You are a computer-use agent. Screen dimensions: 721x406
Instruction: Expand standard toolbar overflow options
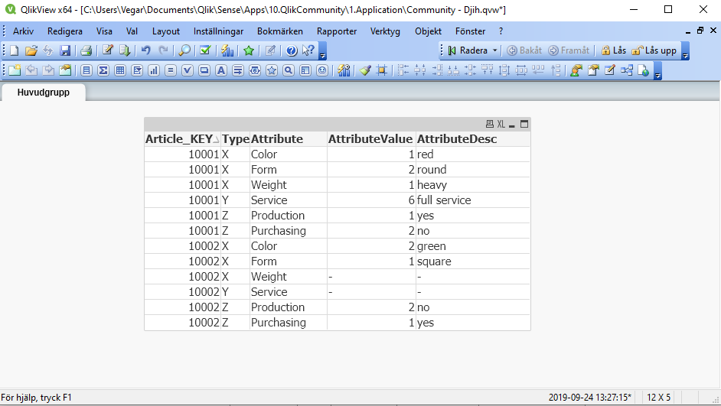(x=323, y=51)
